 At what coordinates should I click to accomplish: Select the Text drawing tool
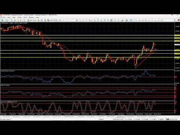[83, 20]
